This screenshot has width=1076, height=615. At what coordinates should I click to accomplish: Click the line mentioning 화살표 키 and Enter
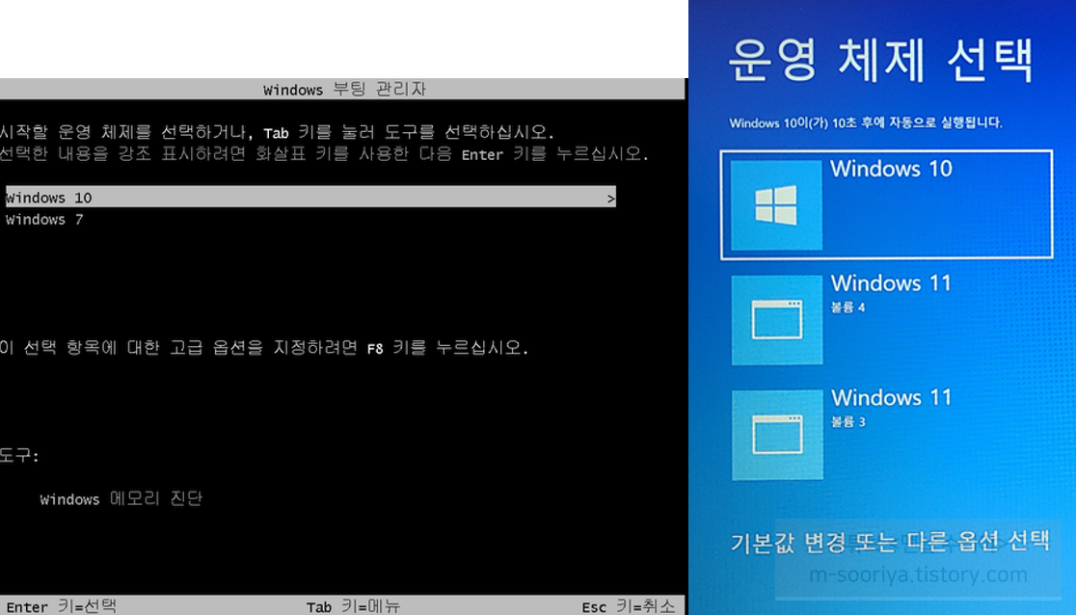point(324,153)
